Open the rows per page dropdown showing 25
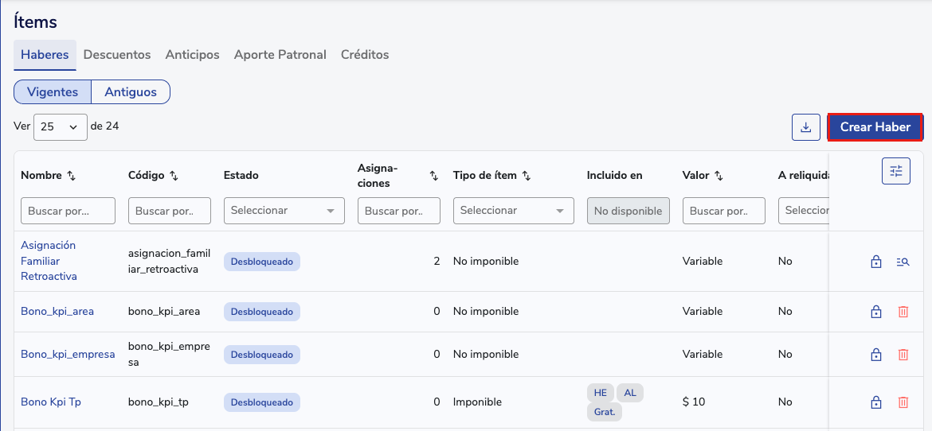The width and height of the screenshot is (932, 431). 61,126
